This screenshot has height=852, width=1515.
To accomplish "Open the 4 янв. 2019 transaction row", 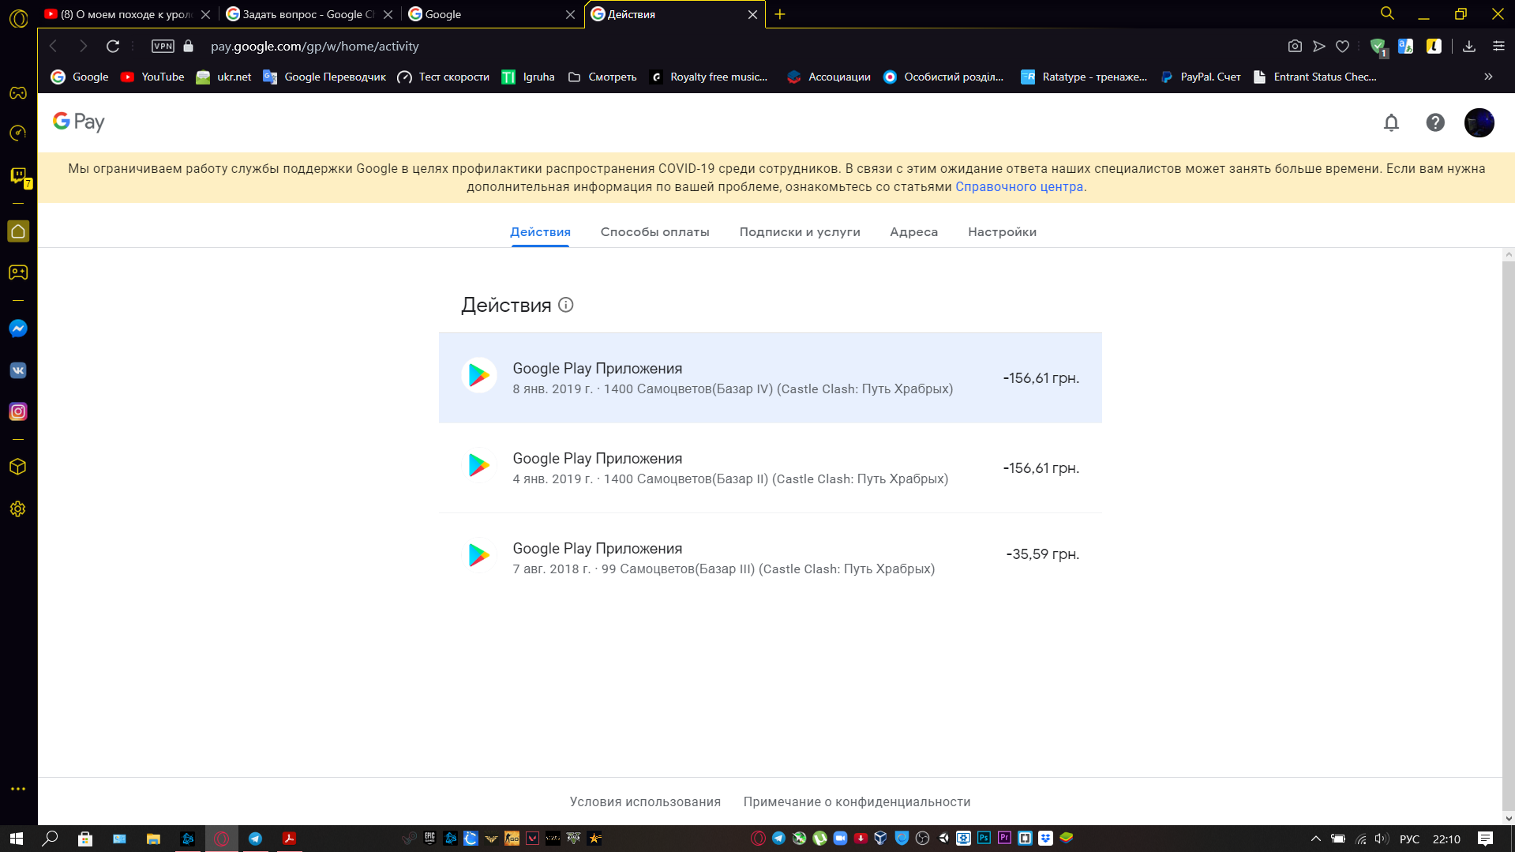I will 770,467.
